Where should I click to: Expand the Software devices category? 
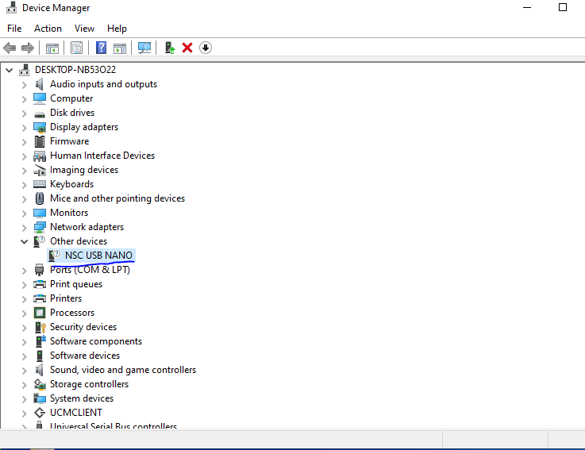25,356
